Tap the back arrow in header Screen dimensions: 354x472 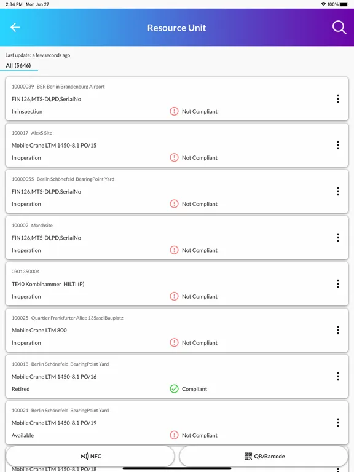click(15, 28)
